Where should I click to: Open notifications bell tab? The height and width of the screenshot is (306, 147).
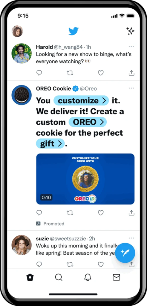tap(88, 277)
